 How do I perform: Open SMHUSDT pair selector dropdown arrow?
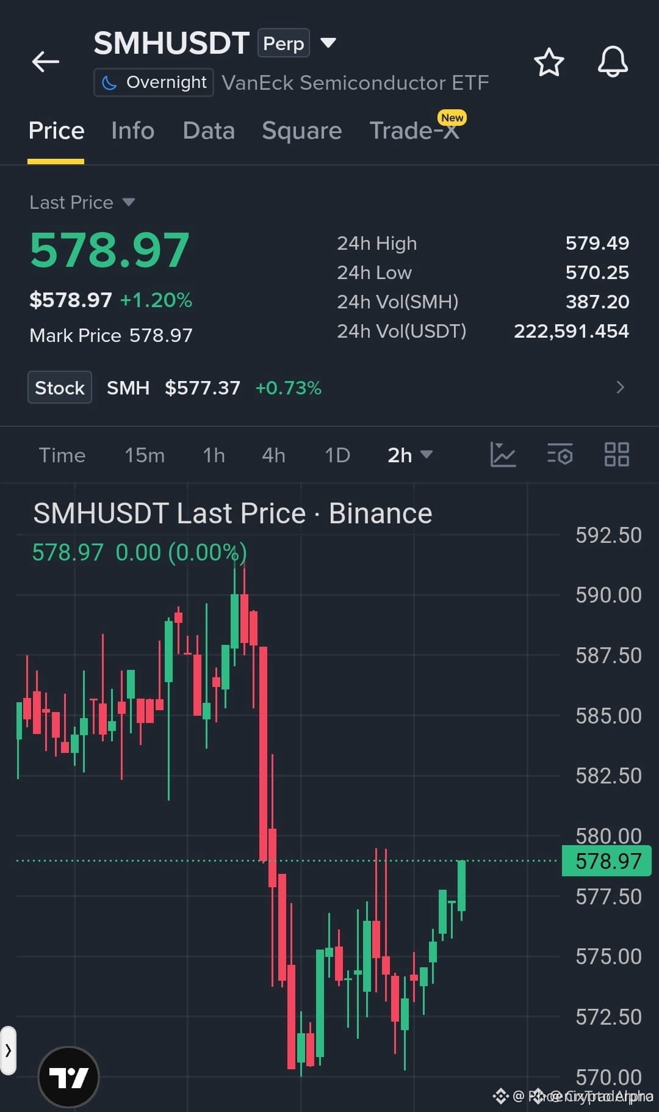point(328,43)
